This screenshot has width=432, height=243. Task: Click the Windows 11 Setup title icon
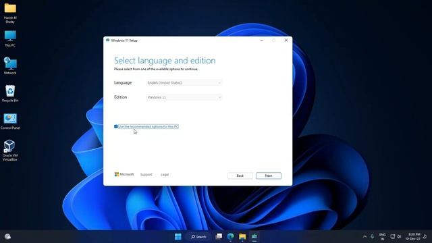pyautogui.click(x=108, y=40)
